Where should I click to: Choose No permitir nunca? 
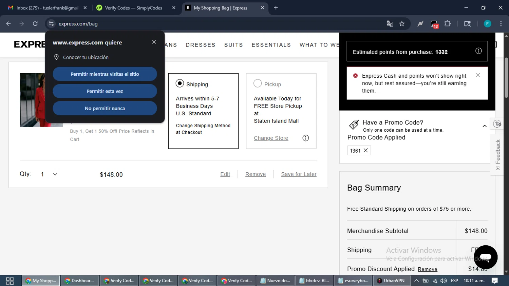(x=105, y=108)
